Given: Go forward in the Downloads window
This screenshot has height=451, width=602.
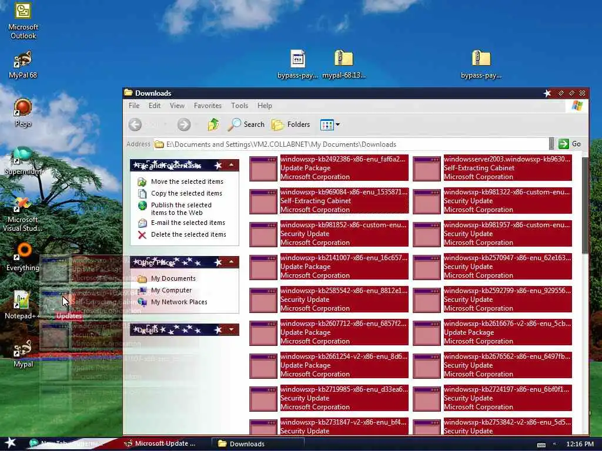Looking at the screenshot, I should click(184, 124).
